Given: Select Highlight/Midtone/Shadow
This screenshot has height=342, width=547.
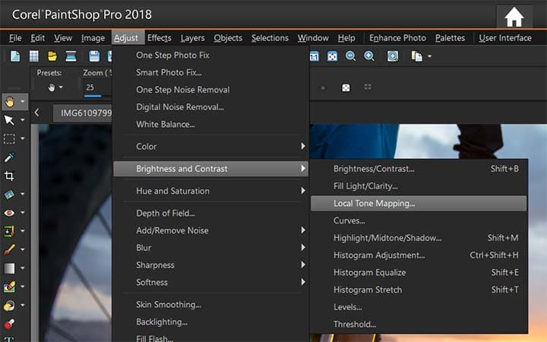Looking at the screenshot, I should [419, 238].
